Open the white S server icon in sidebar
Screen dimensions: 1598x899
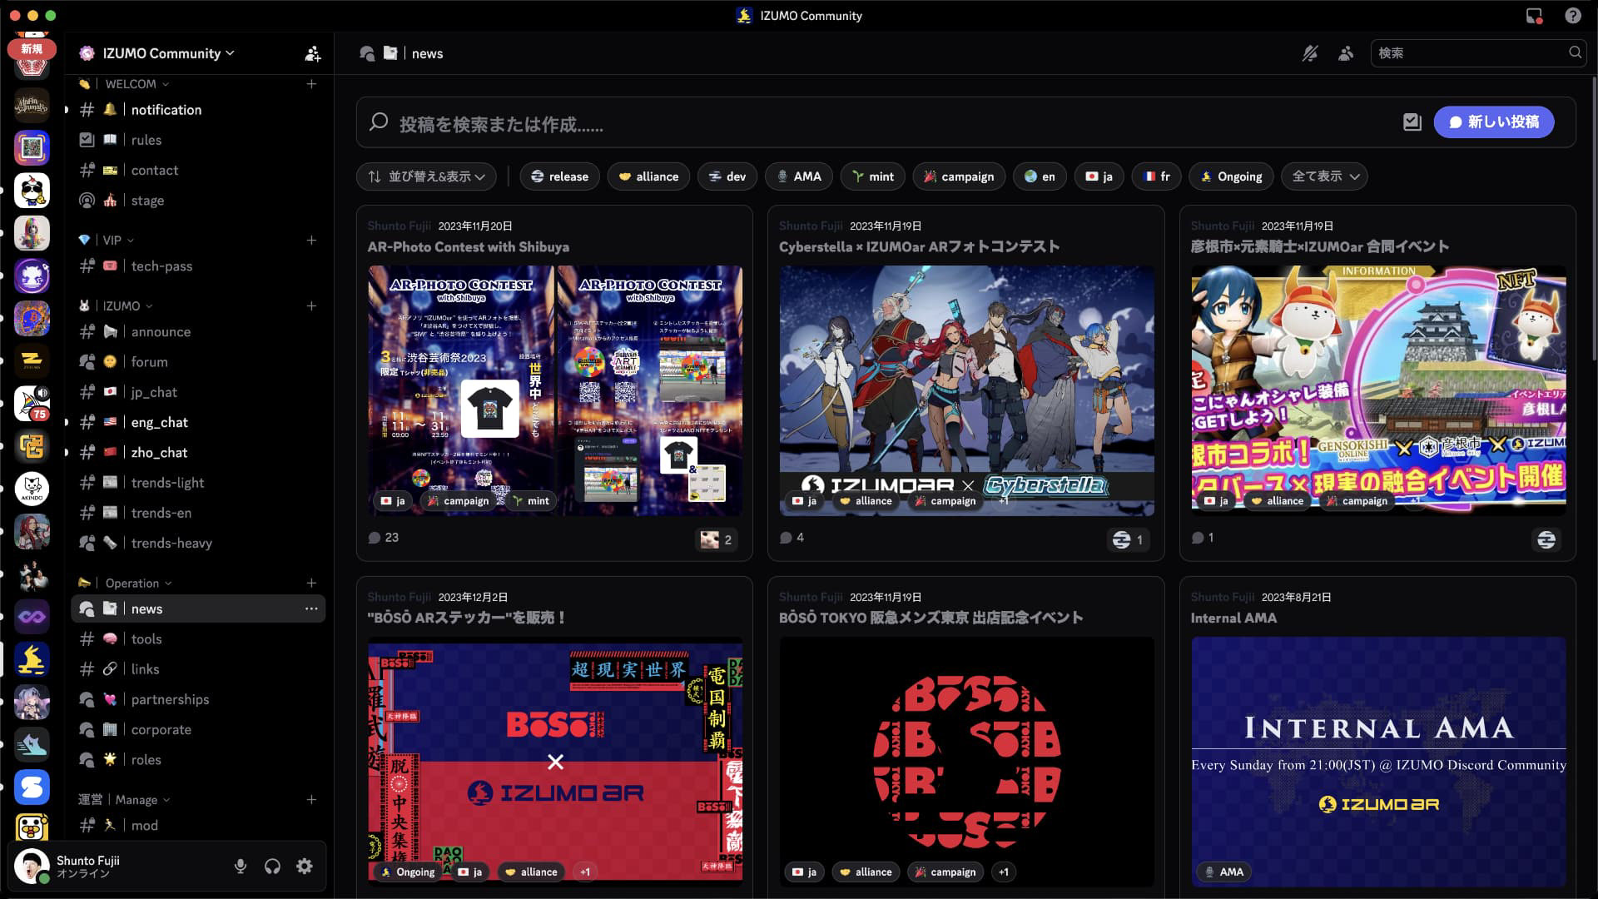(32, 787)
